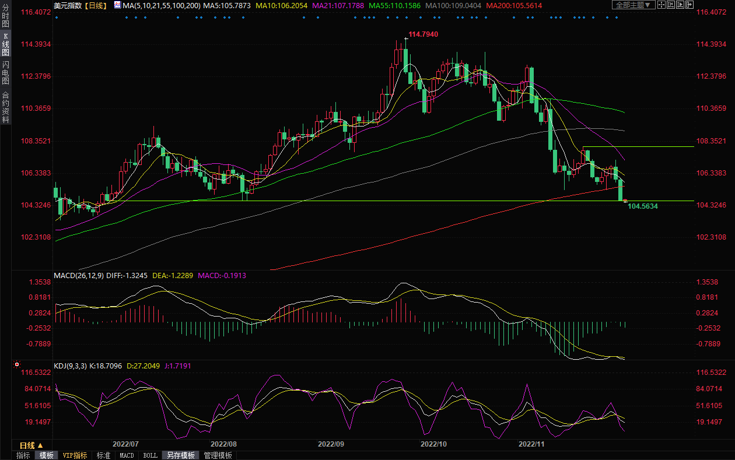Click the red dots icon beside KDJ
The image size is (735, 460).
tap(15, 366)
